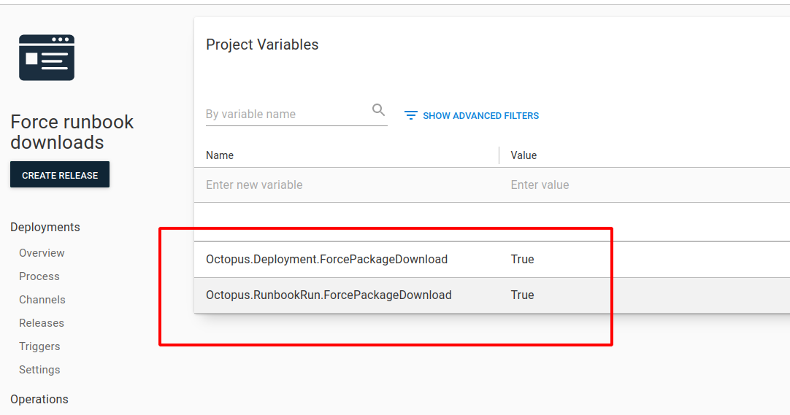The width and height of the screenshot is (790, 415).
Task: Open the Process page
Action: (x=39, y=276)
